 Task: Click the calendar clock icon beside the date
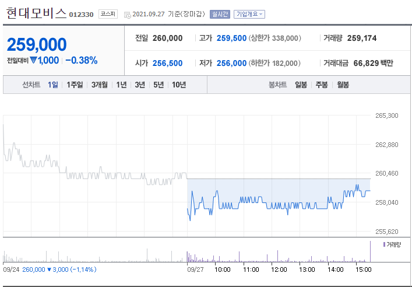pos(128,15)
